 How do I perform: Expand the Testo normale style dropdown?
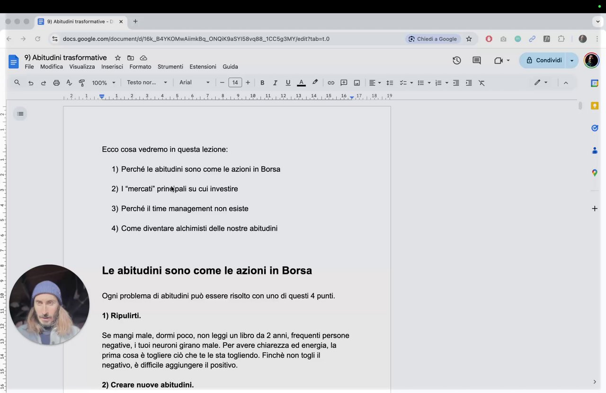pos(147,83)
